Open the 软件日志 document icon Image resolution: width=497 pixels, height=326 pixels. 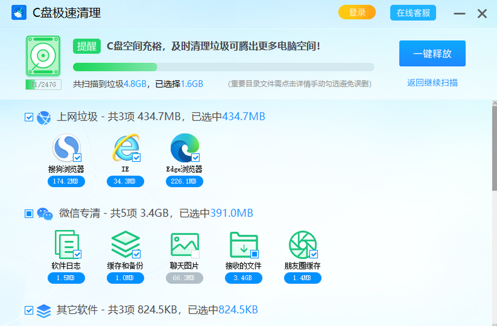point(66,245)
